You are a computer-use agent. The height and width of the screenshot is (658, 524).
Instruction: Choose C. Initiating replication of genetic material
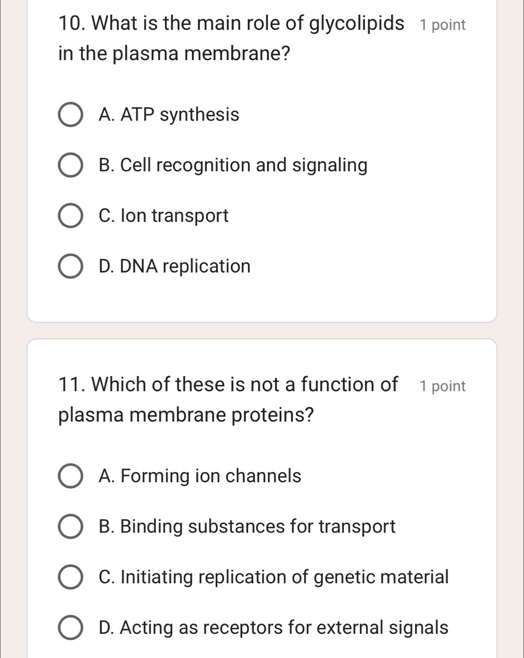click(x=70, y=577)
